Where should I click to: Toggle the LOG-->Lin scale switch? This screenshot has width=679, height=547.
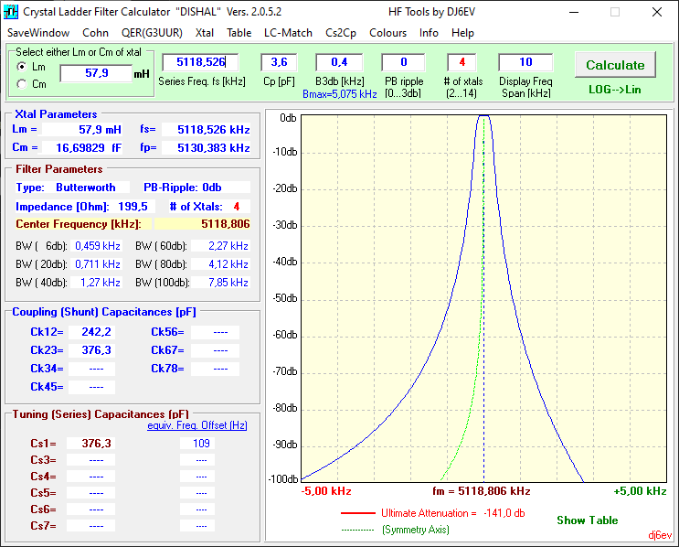pyautogui.click(x=614, y=90)
